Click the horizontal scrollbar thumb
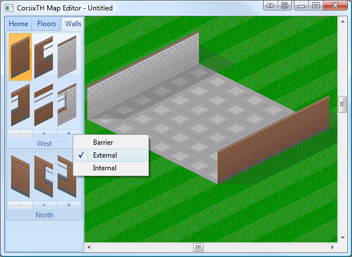The height and width of the screenshot is (257, 352). click(x=198, y=247)
